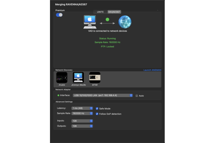Click the green Interface status indicator
The image size is (215, 143).
tap(58, 96)
